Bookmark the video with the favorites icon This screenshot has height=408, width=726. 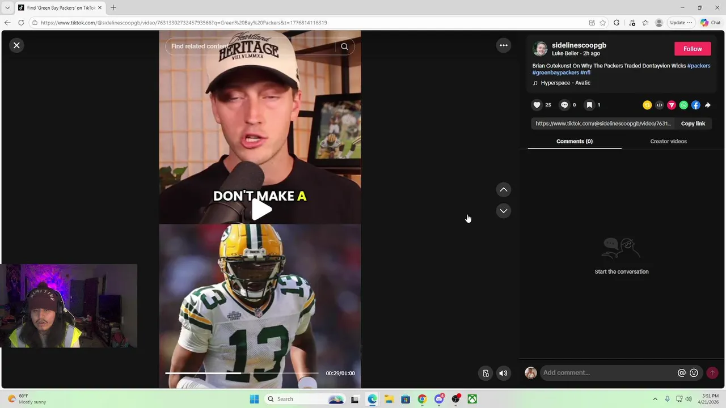pyautogui.click(x=589, y=105)
